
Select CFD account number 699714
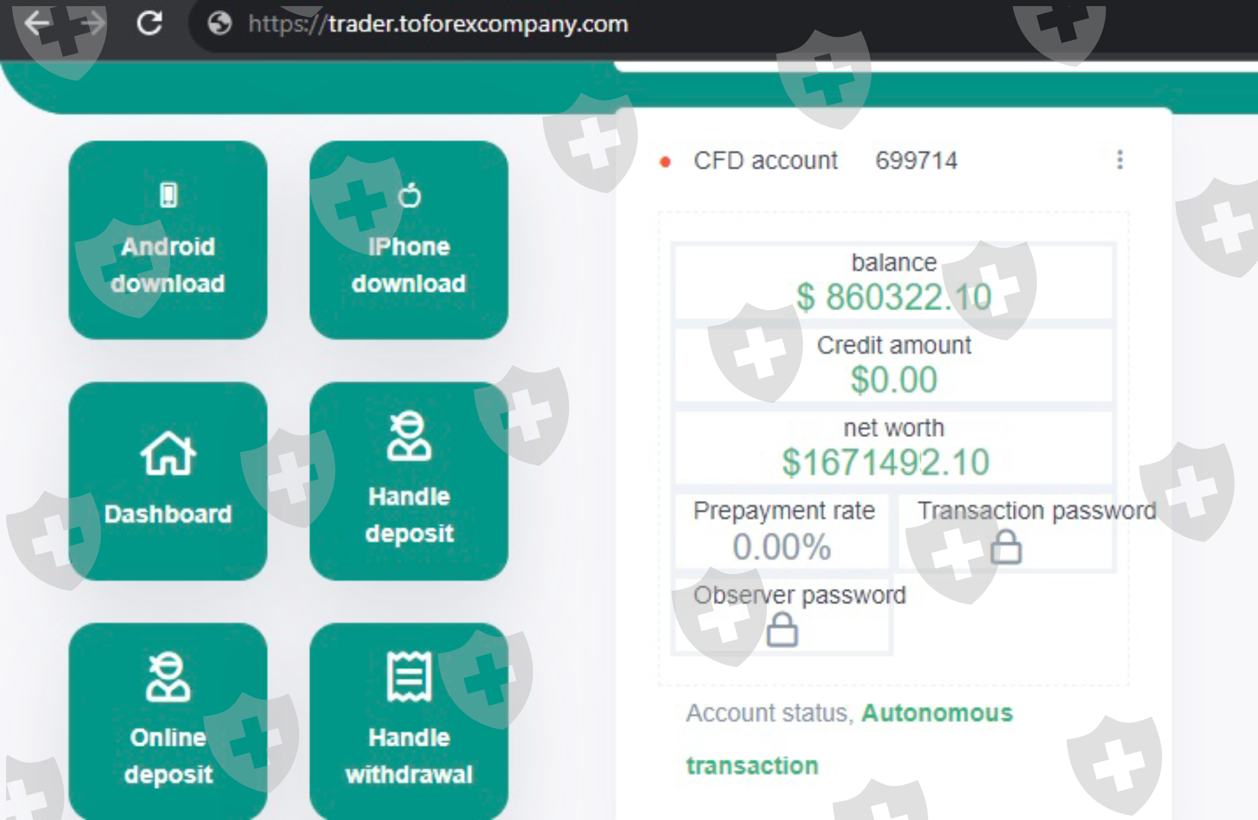pos(916,161)
